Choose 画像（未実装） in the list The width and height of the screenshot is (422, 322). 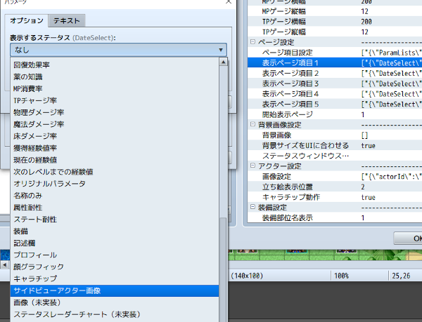pos(115,302)
